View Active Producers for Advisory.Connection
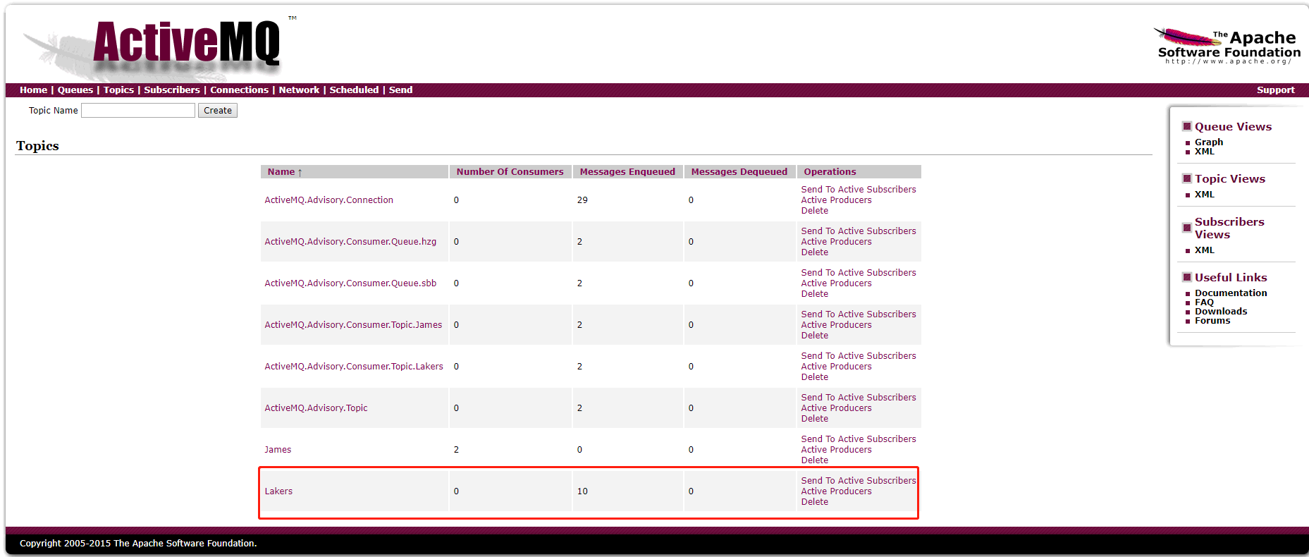 [836, 200]
